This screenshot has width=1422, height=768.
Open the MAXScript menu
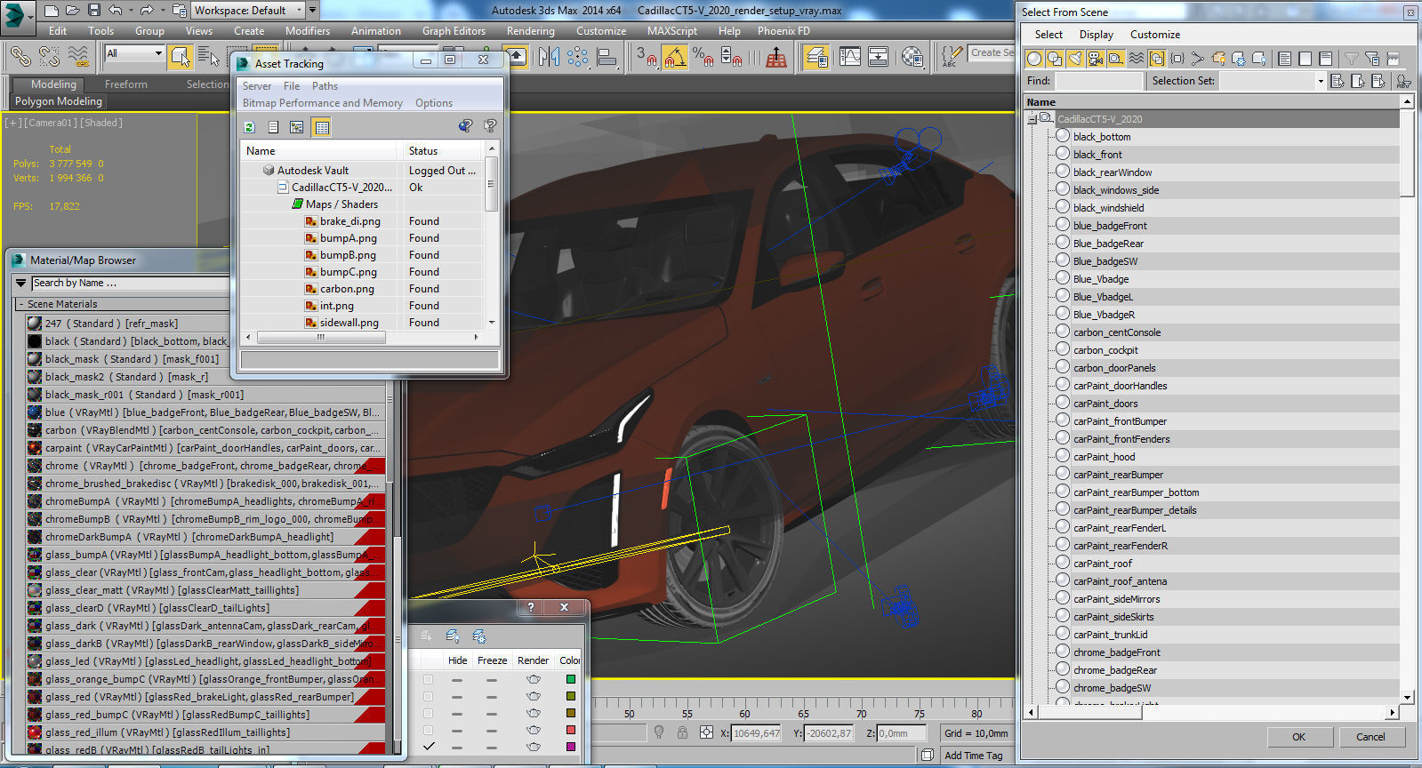click(x=671, y=31)
